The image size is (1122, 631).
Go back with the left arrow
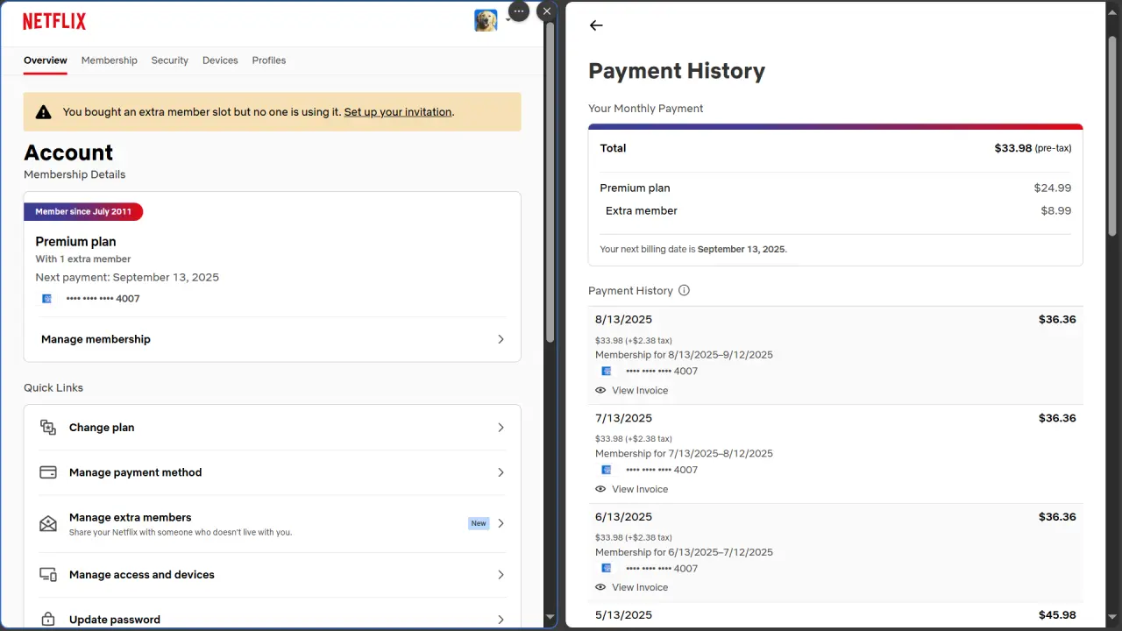point(596,25)
